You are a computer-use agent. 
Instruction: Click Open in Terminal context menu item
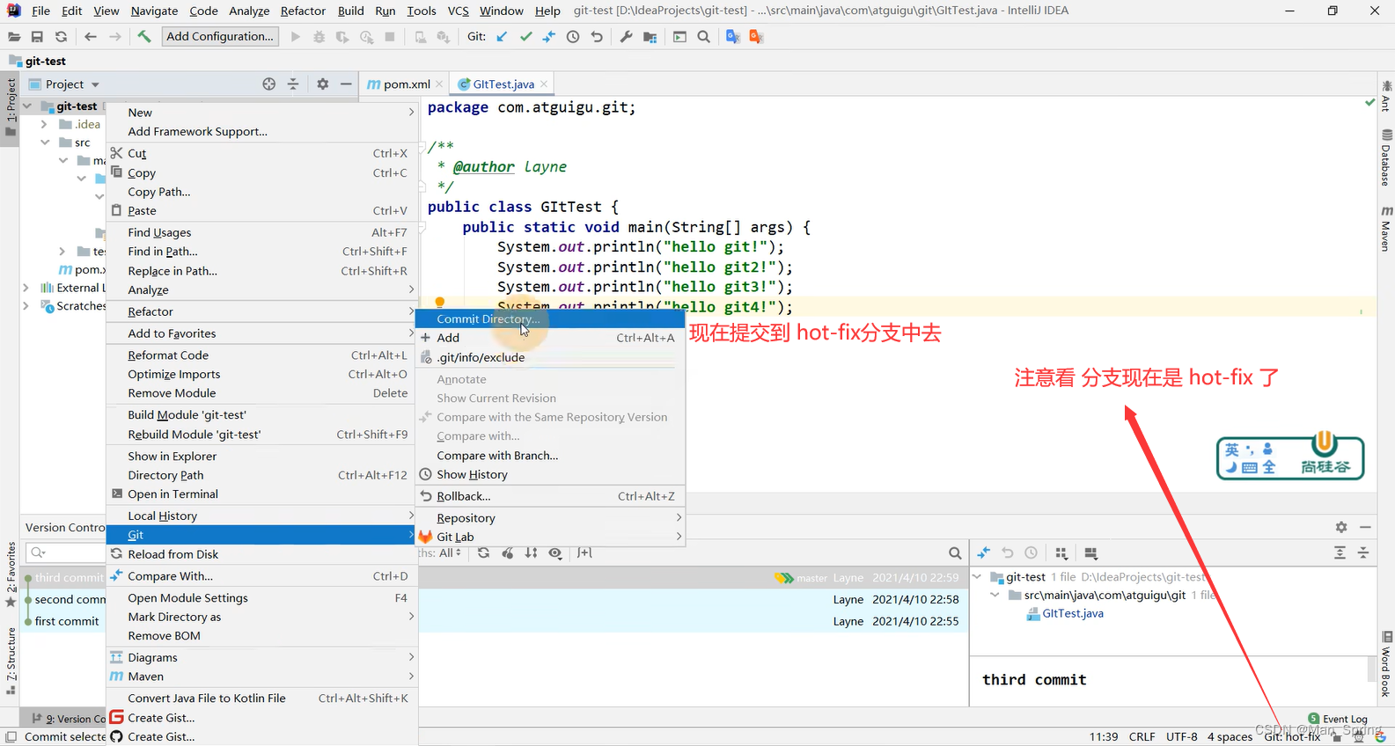pyautogui.click(x=261, y=494)
